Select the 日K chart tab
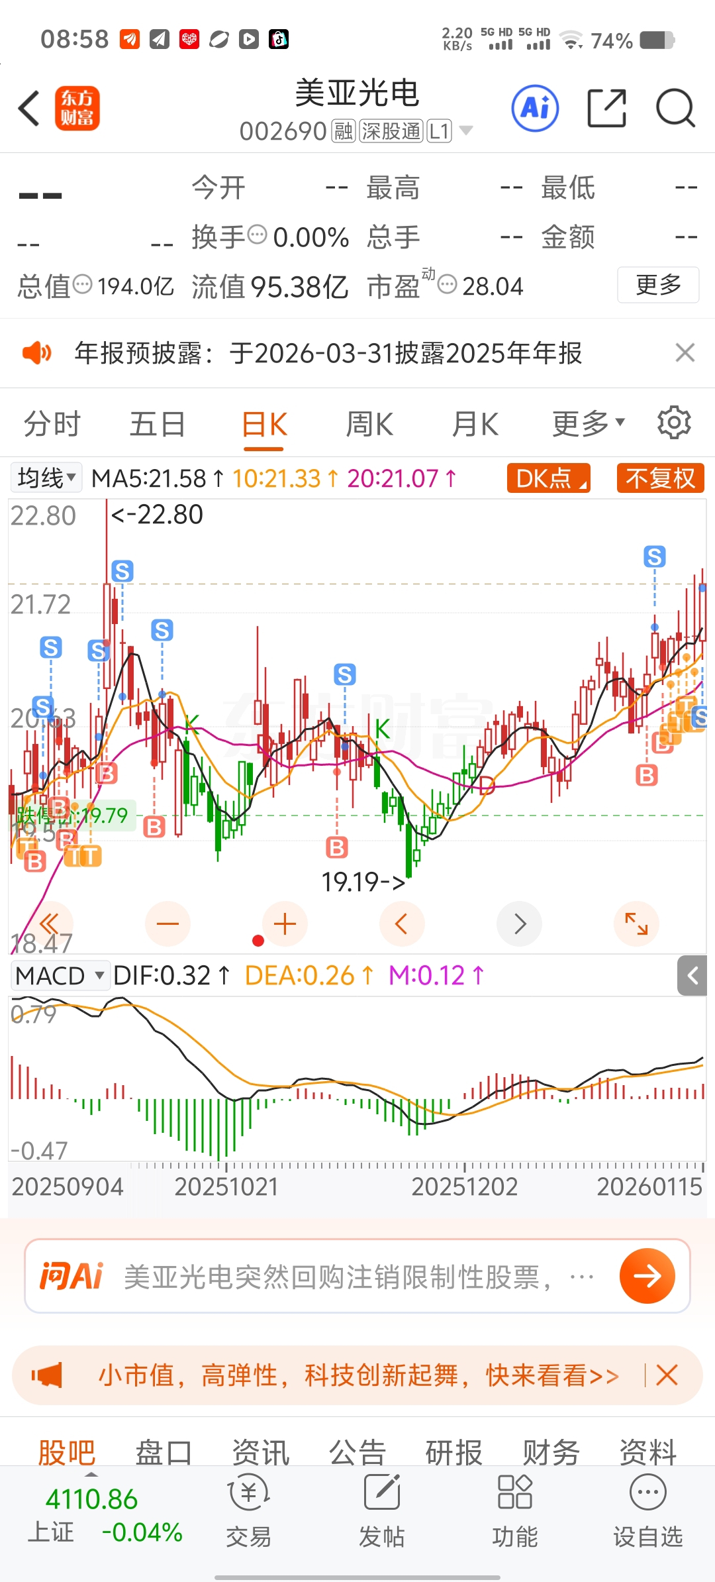This screenshot has height=1582, width=715. [x=264, y=425]
